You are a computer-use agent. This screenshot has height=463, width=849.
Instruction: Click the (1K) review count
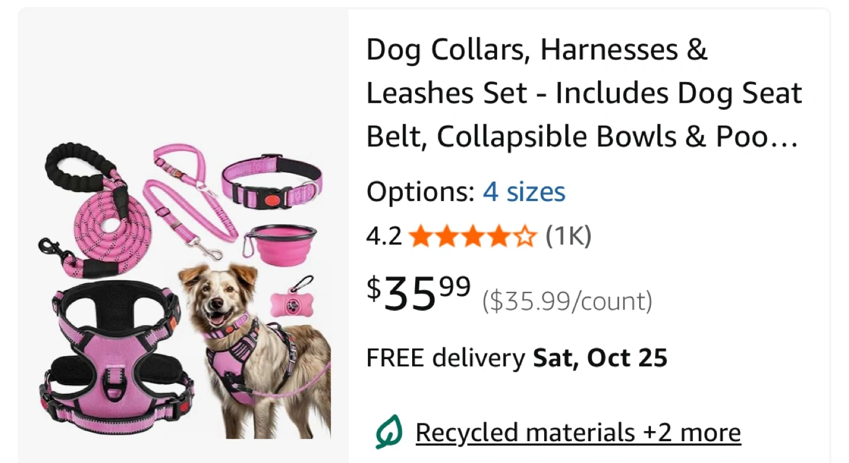coord(568,237)
